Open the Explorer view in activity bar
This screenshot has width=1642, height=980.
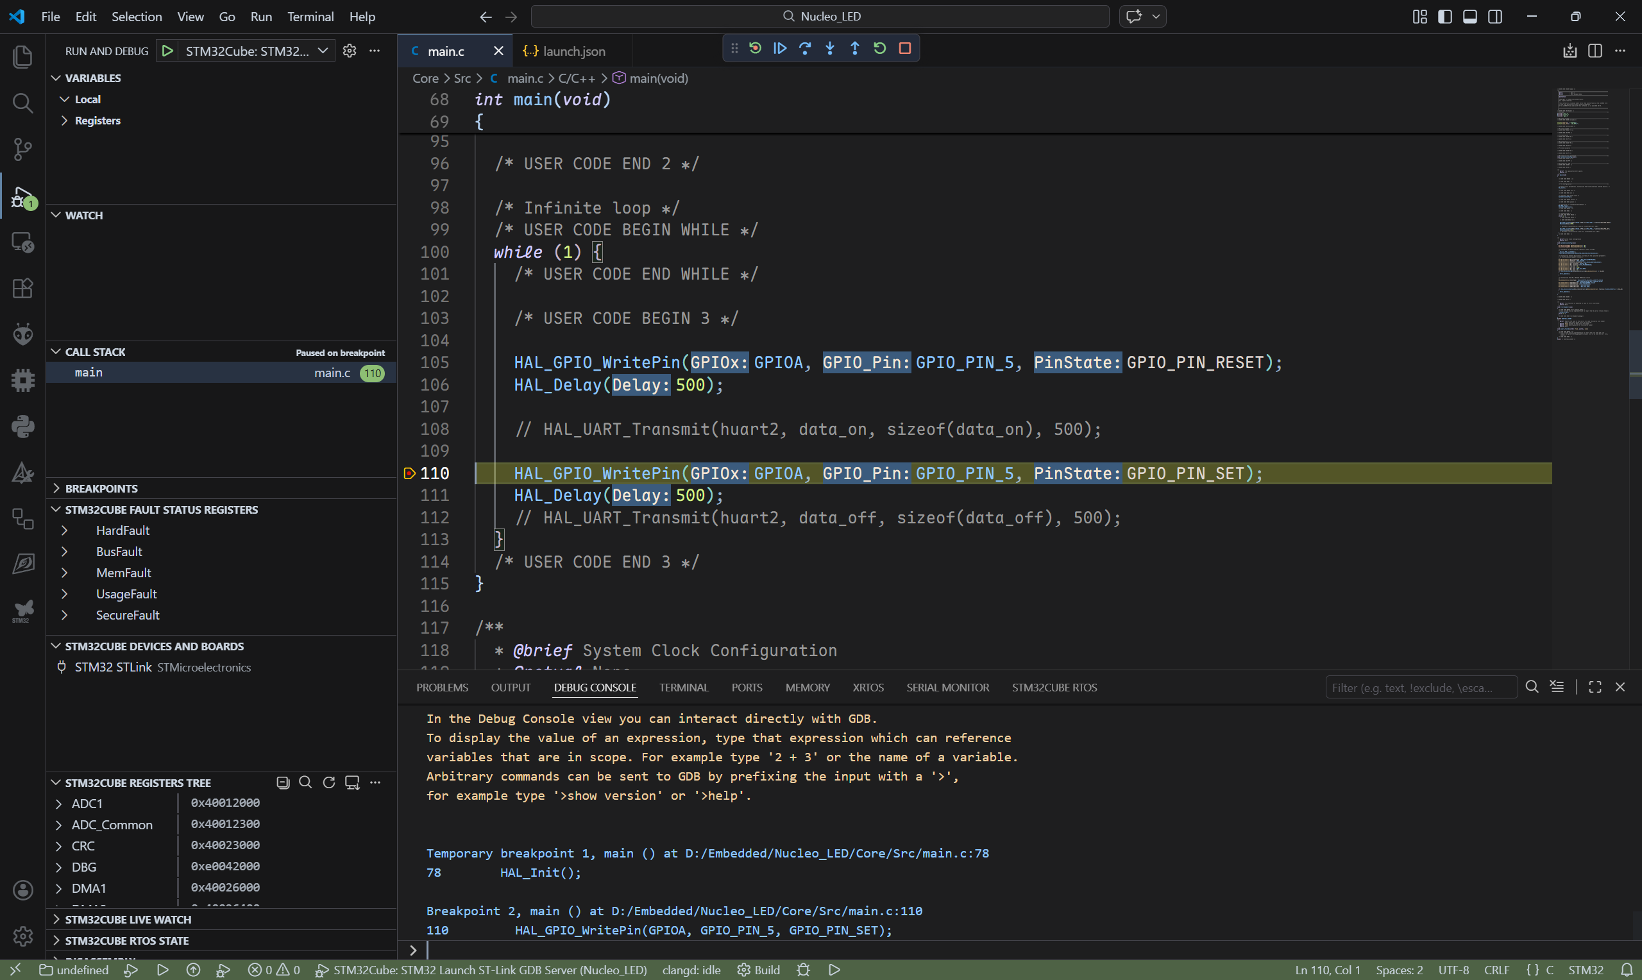tap(22, 56)
